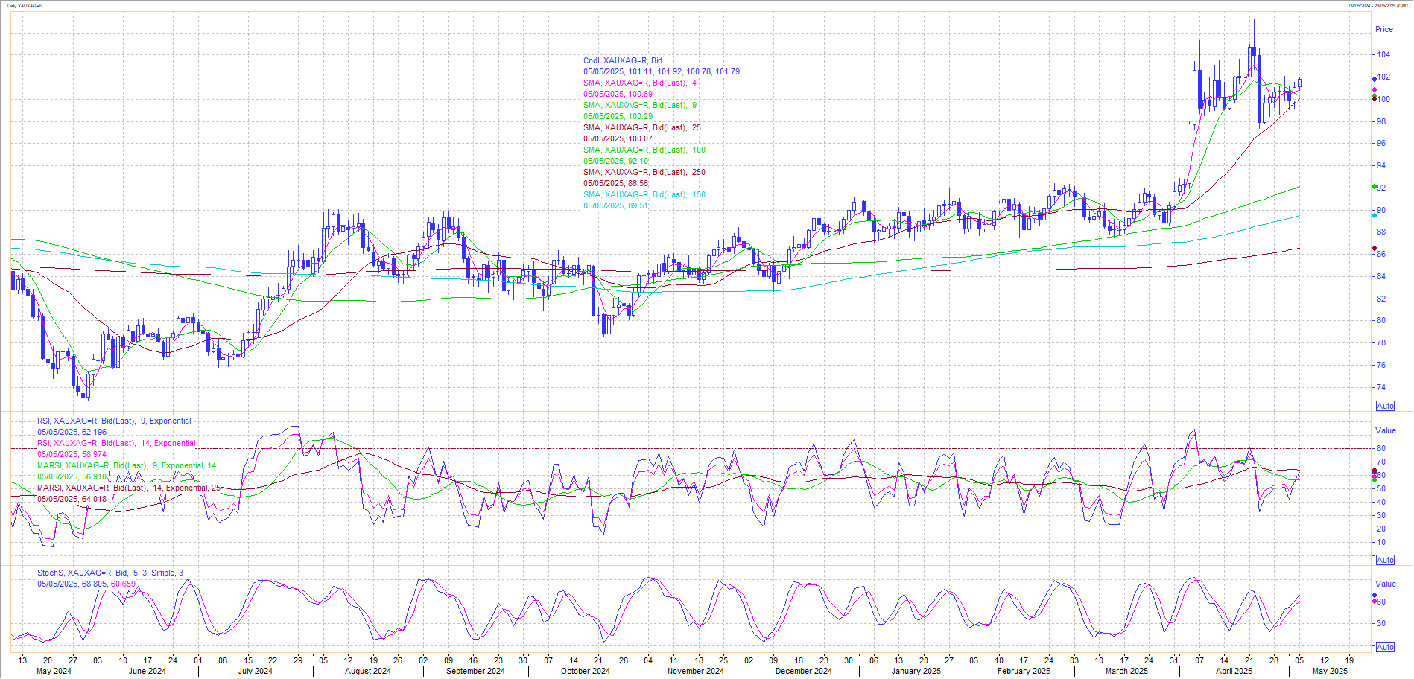Image resolution: width=1414 pixels, height=679 pixels.
Task: Click the date range text in top-right corner
Action: 1379,5
